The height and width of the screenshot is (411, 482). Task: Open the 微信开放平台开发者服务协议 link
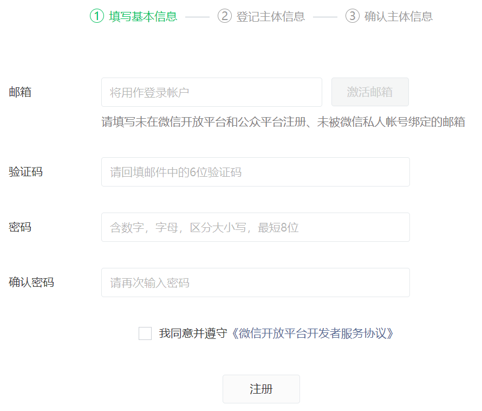point(313,333)
